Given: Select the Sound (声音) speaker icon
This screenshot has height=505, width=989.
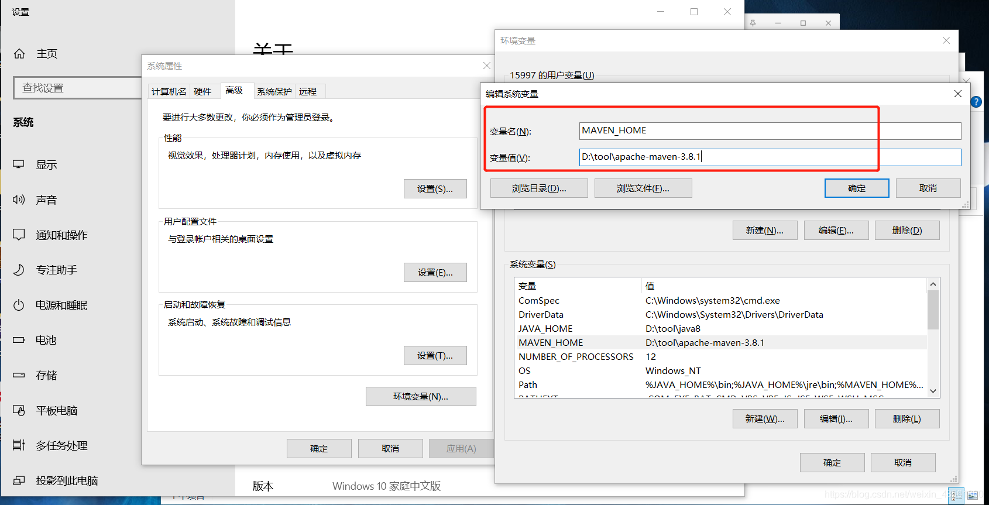Looking at the screenshot, I should 19,200.
